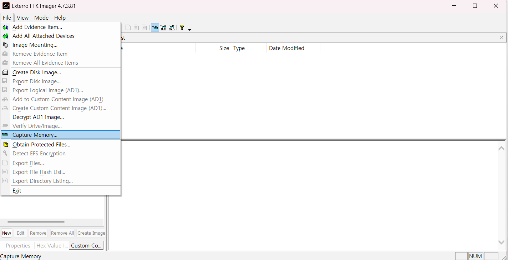Click the blank page Export Files toolbar icon
This screenshot has width=508, height=260.
point(128,27)
